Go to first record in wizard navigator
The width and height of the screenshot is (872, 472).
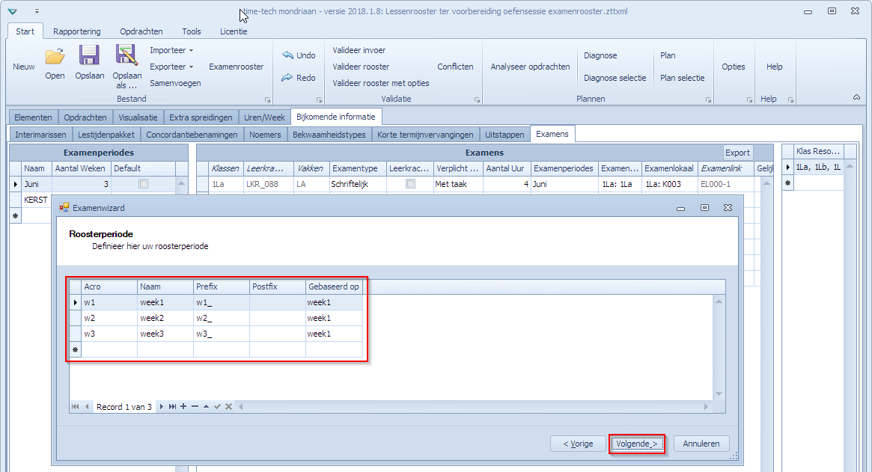75,406
